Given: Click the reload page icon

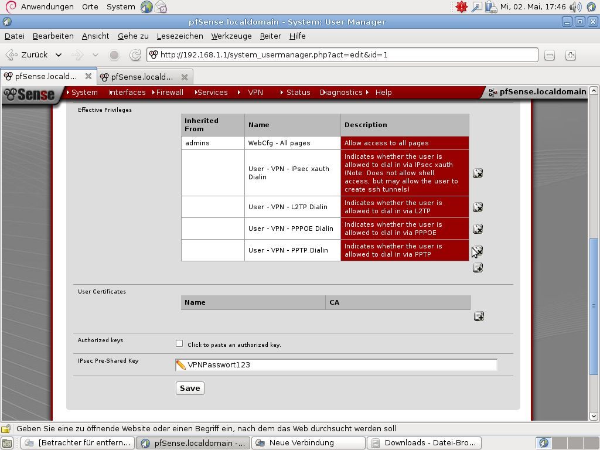Looking at the screenshot, I should (135, 55).
